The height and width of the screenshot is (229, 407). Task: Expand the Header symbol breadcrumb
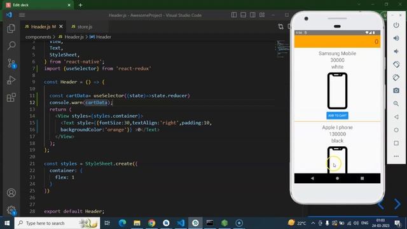[103, 37]
